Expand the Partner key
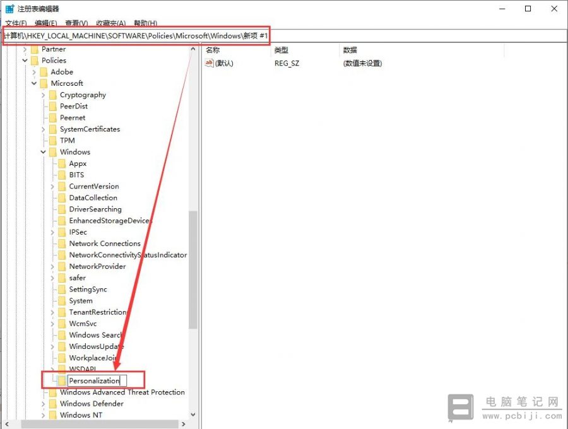The image size is (568, 429). coord(25,49)
